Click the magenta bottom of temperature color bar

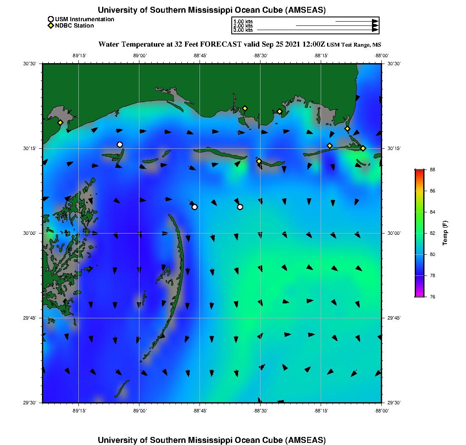[419, 295]
